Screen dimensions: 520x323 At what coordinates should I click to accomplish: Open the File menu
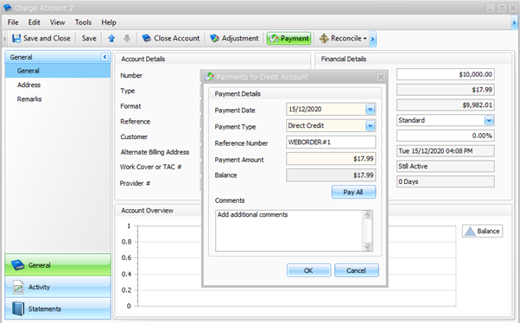point(13,22)
